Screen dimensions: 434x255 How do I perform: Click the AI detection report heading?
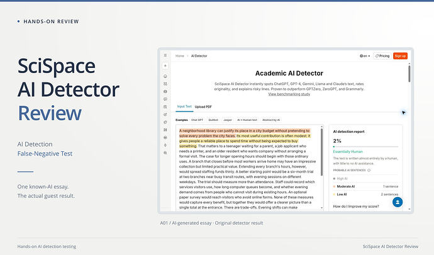coord(348,132)
